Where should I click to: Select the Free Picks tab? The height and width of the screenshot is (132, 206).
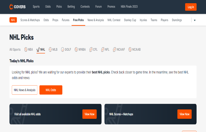point(78,20)
